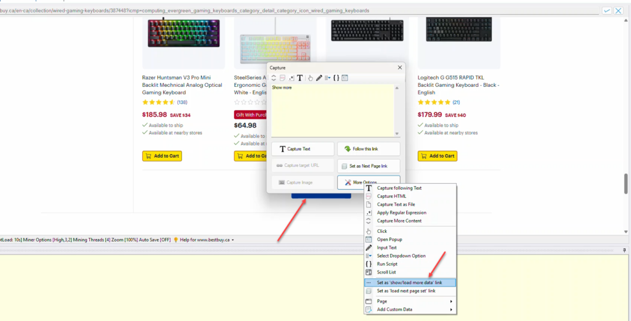Click the bold T Capture Text toolbar icon

pyautogui.click(x=300, y=78)
